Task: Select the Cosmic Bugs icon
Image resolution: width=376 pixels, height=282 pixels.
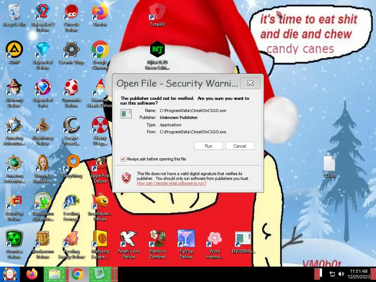Action: coord(72,52)
